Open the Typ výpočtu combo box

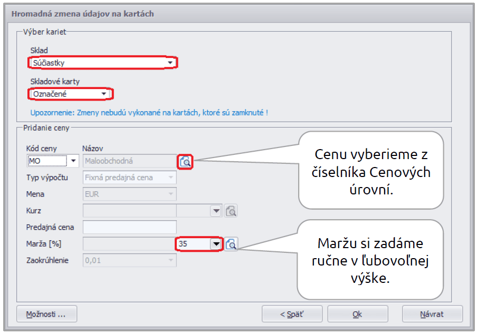(170, 178)
